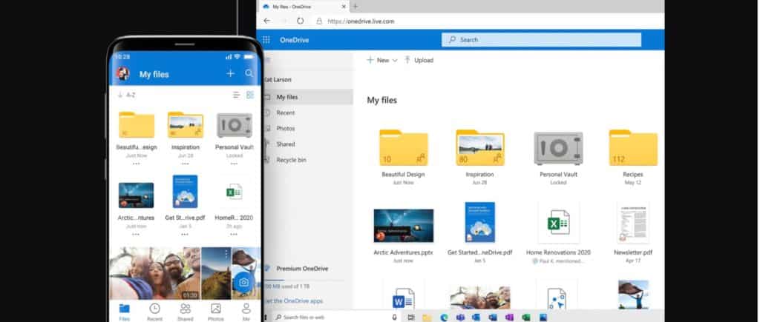
Task: Open Task View from the taskbar
Action: click(x=411, y=318)
